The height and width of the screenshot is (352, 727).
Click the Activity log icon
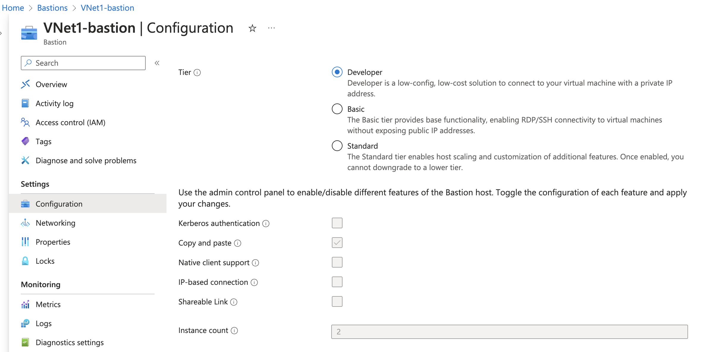(25, 103)
